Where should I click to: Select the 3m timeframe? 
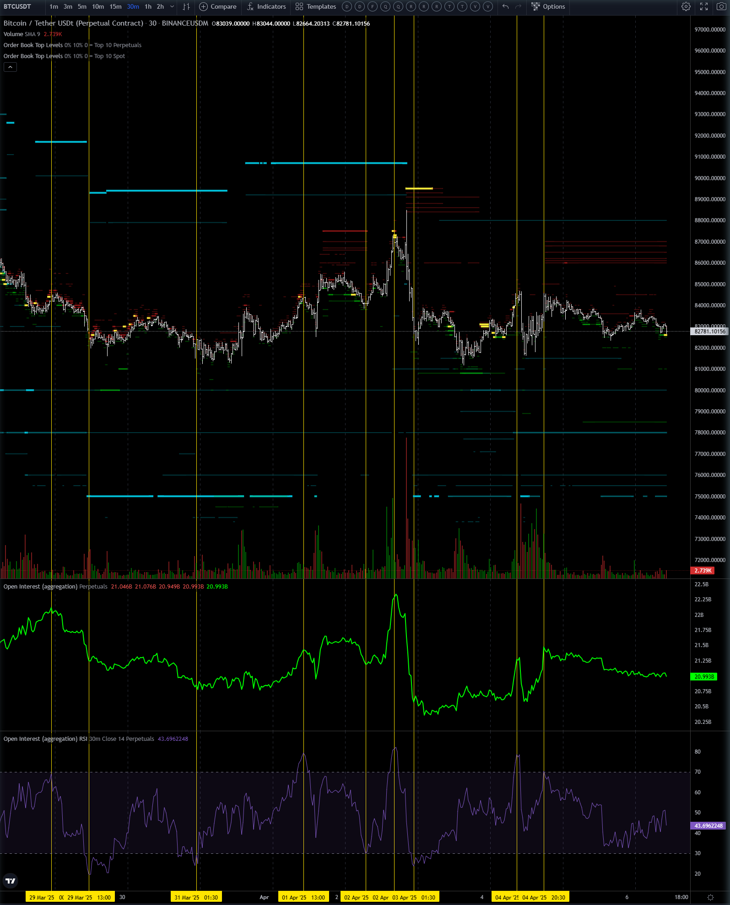click(68, 6)
